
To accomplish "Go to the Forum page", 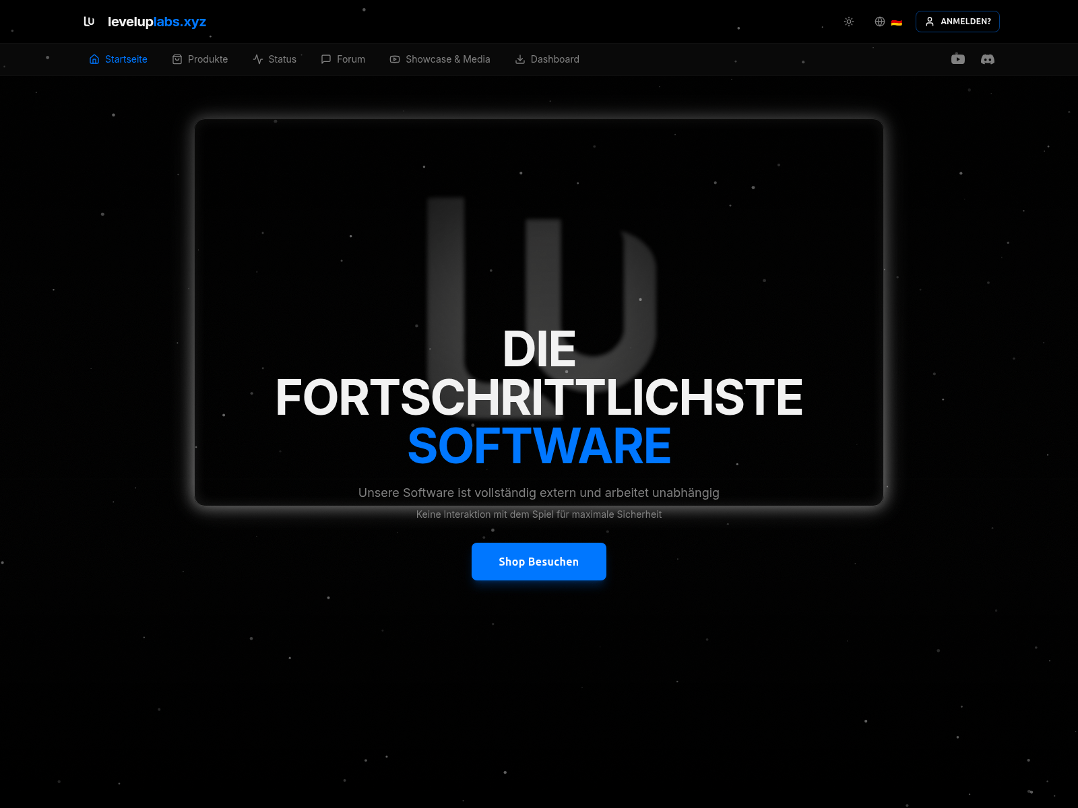I will click(350, 59).
